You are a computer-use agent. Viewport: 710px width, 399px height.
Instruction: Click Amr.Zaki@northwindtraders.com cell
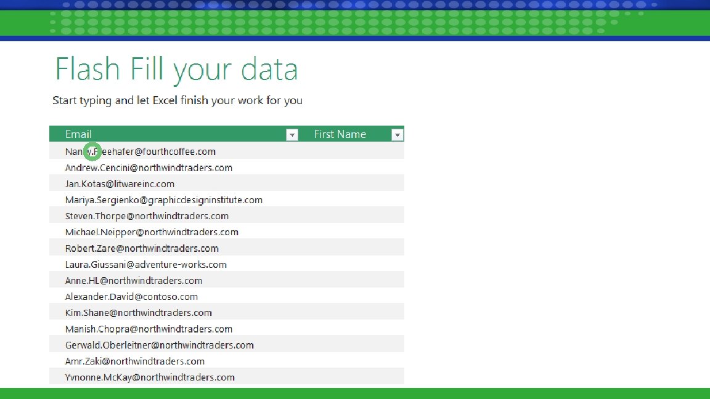[174, 361]
